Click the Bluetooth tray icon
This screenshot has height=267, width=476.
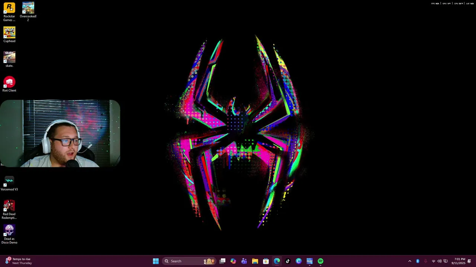pyautogui.click(x=418, y=261)
